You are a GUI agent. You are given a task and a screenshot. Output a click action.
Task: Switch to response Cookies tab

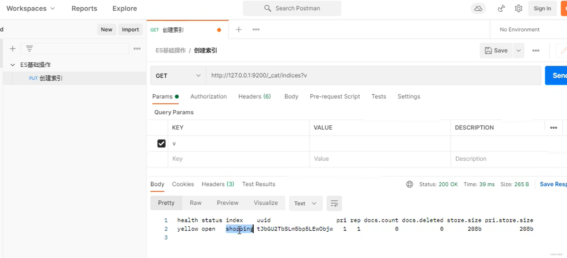click(183, 184)
